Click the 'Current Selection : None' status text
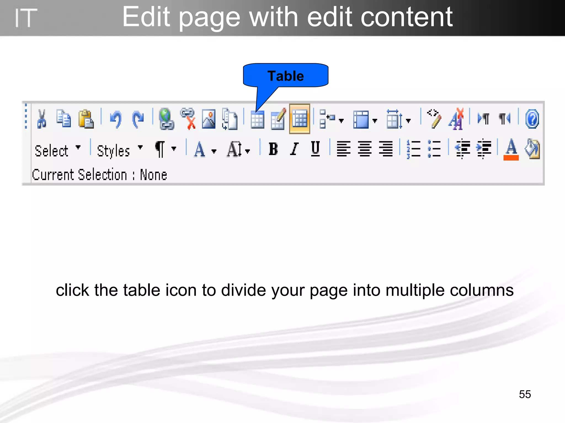Viewport: 565px width, 423px height. pos(99,175)
